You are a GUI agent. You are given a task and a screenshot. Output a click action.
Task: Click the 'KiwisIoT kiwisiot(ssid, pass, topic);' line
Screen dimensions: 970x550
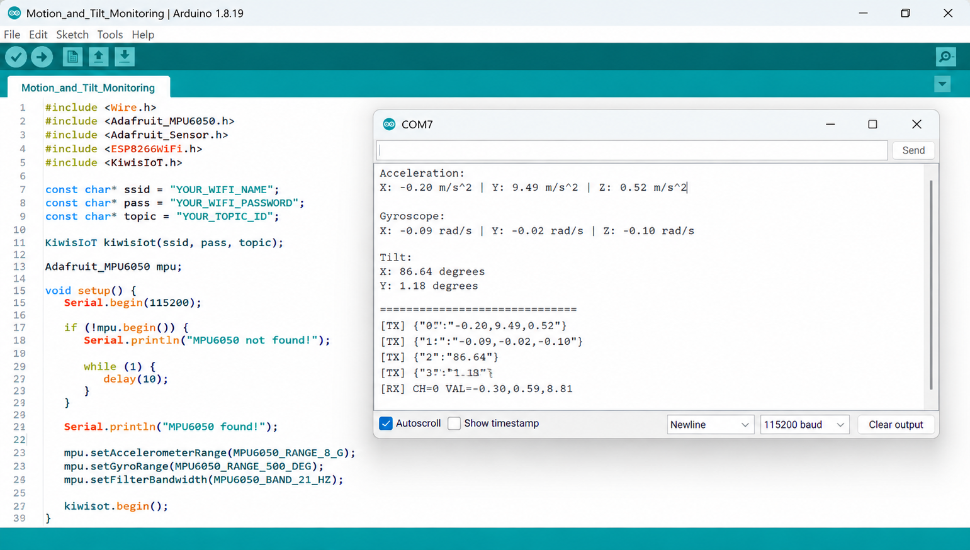[164, 243]
